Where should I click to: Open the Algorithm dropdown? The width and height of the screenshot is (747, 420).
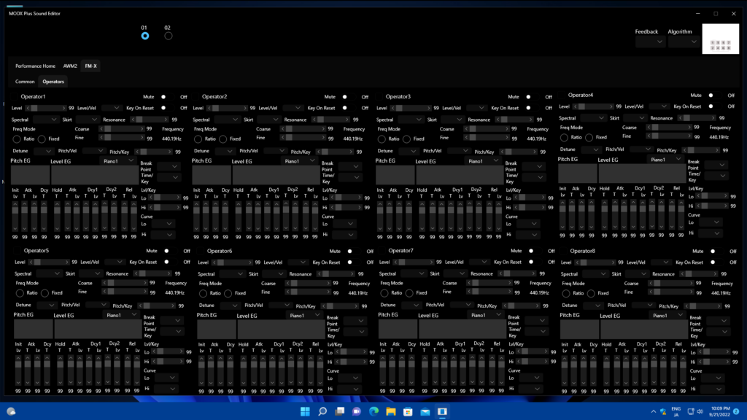(683, 42)
